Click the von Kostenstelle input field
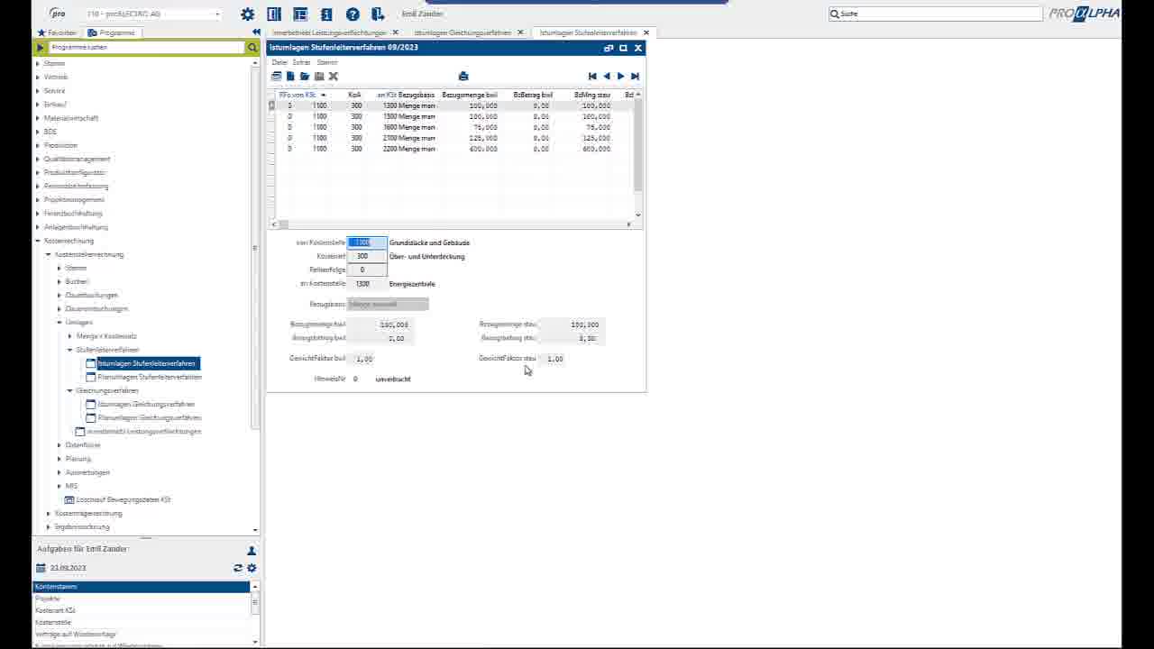This screenshot has height=649, width=1154. coord(367,242)
